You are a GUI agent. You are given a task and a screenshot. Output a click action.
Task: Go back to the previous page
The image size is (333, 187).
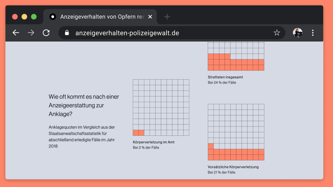(x=16, y=33)
